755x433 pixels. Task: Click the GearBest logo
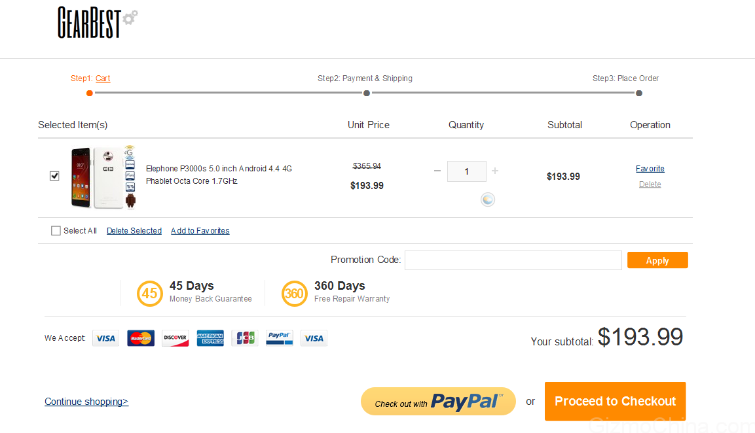97,23
